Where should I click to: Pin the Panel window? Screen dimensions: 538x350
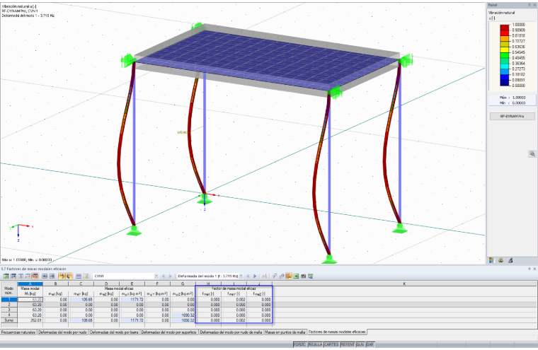pyautogui.click(x=530, y=5)
